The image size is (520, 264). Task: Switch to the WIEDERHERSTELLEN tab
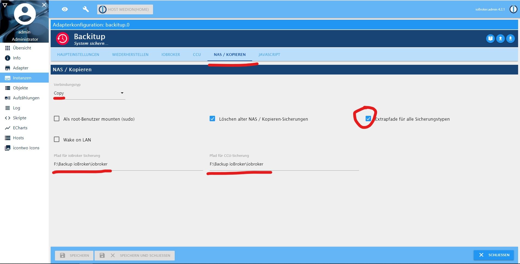tap(130, 55)
